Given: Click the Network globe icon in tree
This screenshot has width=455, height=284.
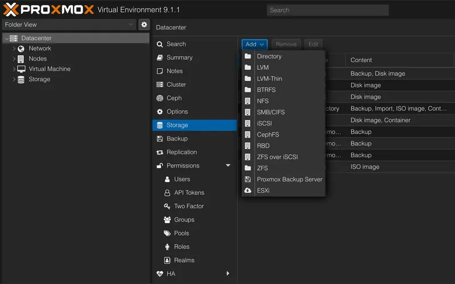Looking at the screenshot, I should pos(21,49).
